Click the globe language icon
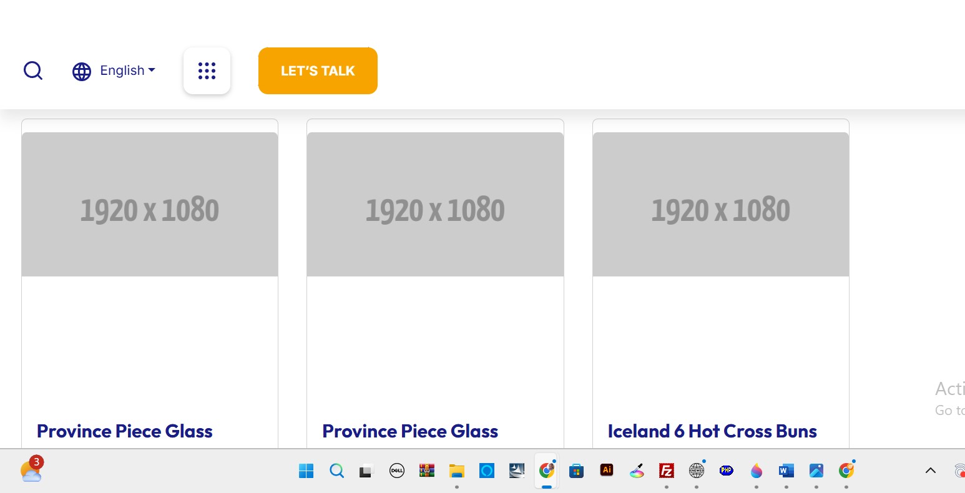The width and height of the screenshot is (965, 493). click(x=82, y=72)
